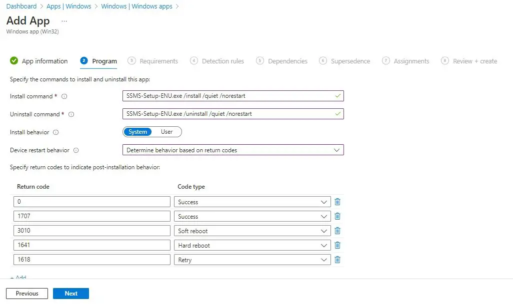Switch install behavior to User
Viewport: 513px width, 304px height.
(x=167, y=131)
